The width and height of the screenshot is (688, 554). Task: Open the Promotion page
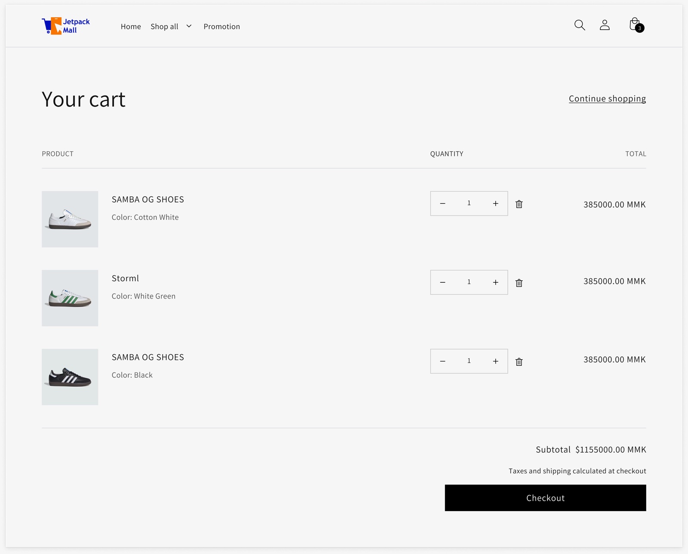222,26
